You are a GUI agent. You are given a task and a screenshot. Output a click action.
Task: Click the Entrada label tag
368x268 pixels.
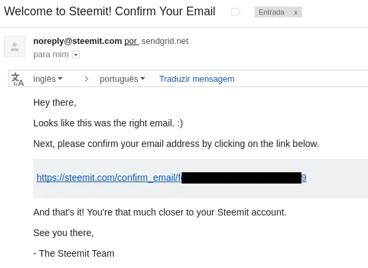click(272, 12)
